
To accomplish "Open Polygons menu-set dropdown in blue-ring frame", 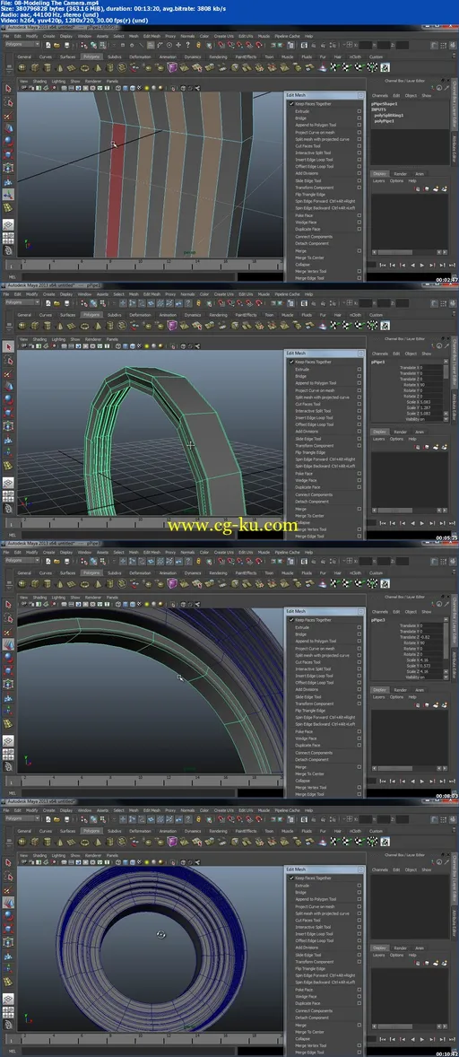I will click(x=22, y=818).
